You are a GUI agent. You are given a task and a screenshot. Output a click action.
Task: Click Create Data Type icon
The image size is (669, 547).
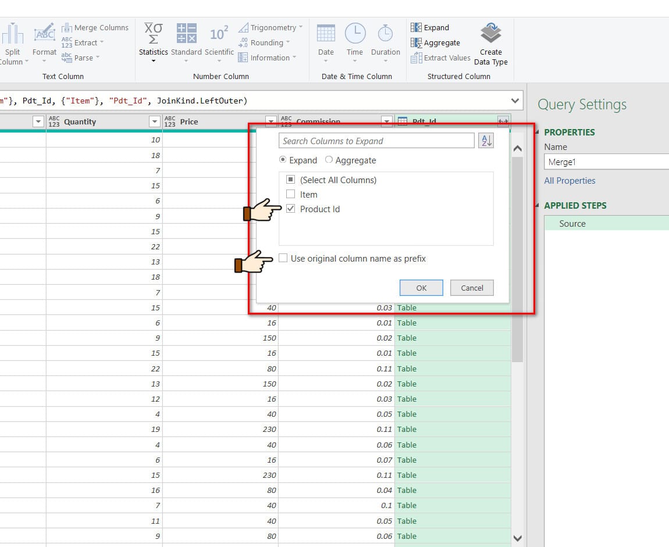[x=490, y=34]
